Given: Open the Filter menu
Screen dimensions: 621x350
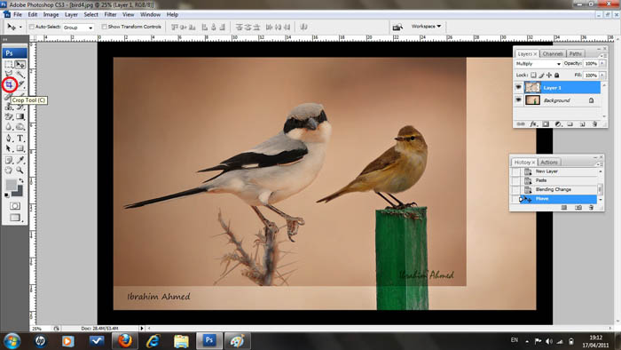Looking at the screenshot, I should coord(110,15).
